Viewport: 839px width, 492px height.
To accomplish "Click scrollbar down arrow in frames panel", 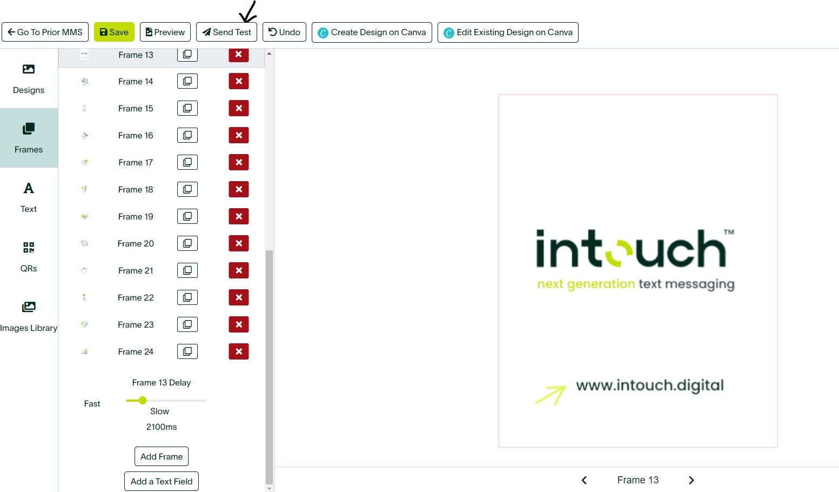I will pyautogui.click(x=269, y=488).
